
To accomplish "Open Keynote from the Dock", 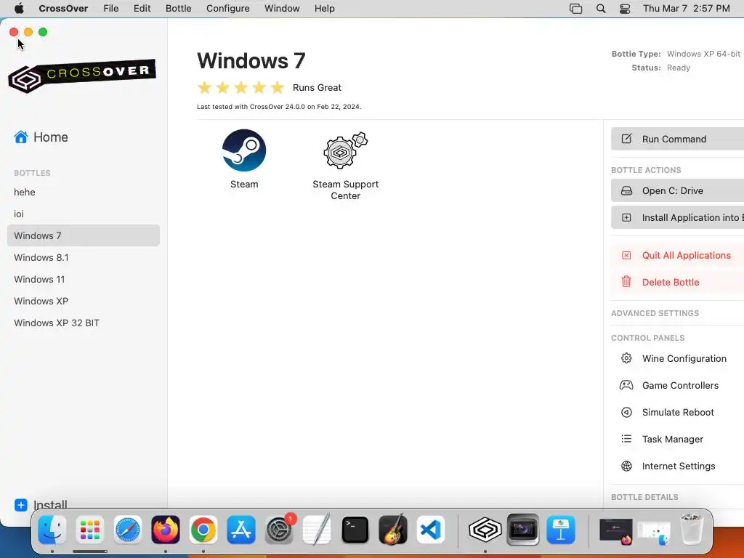I will pos(561,530).
